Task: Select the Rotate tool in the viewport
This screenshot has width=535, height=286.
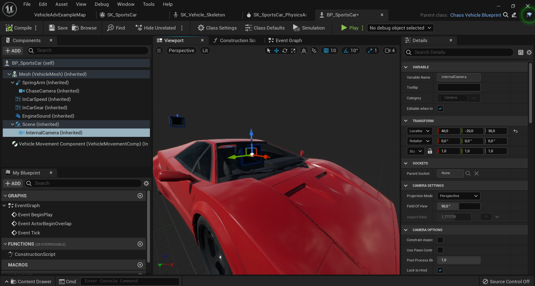Action: click(x=285, y=50)
